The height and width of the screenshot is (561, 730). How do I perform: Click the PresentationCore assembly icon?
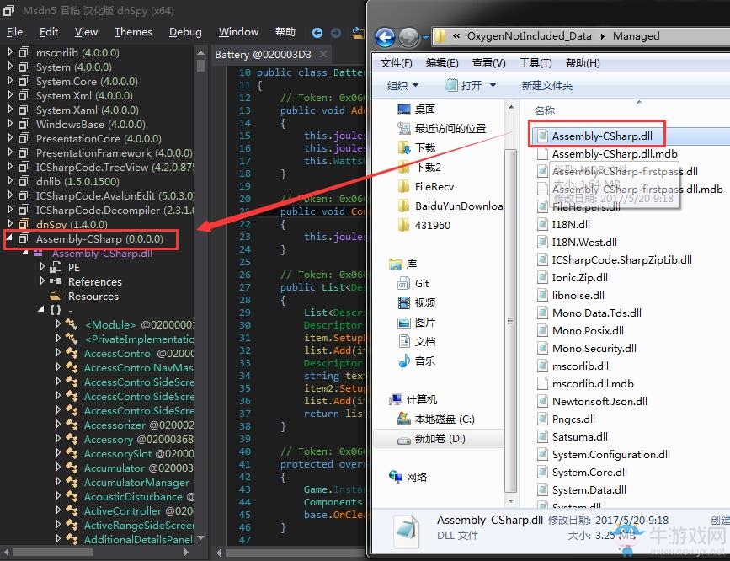coord(24,138)
